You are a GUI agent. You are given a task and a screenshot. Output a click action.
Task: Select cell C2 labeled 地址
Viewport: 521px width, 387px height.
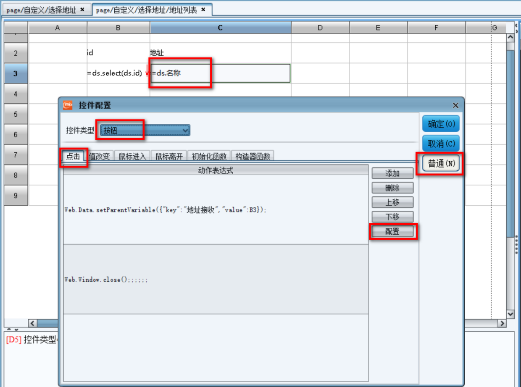point(220,53)
